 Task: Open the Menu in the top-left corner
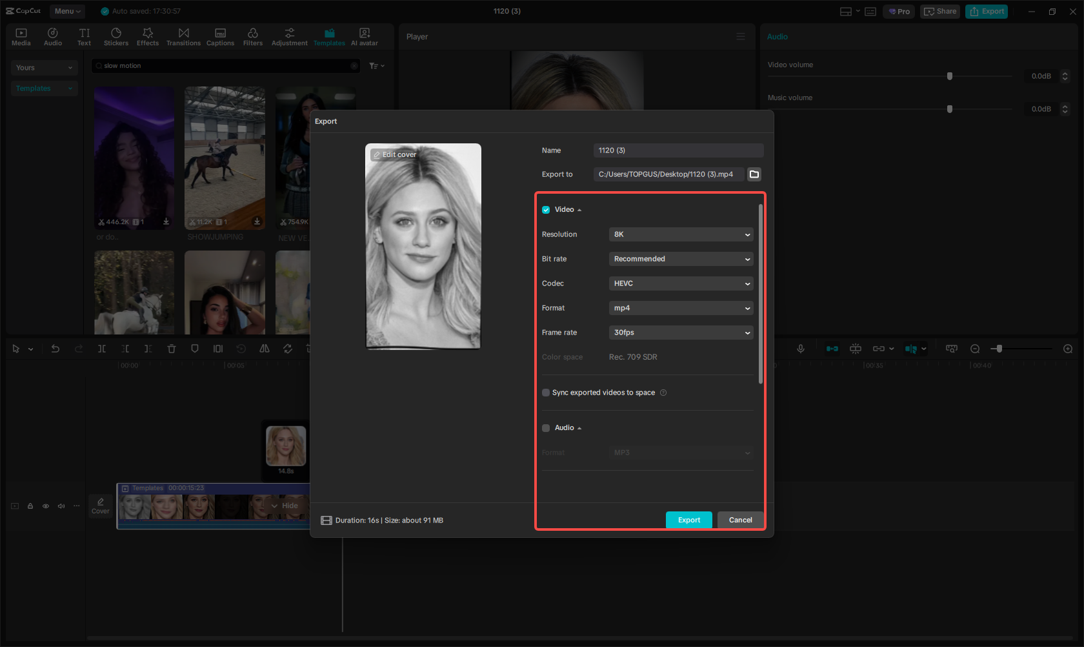67,11
